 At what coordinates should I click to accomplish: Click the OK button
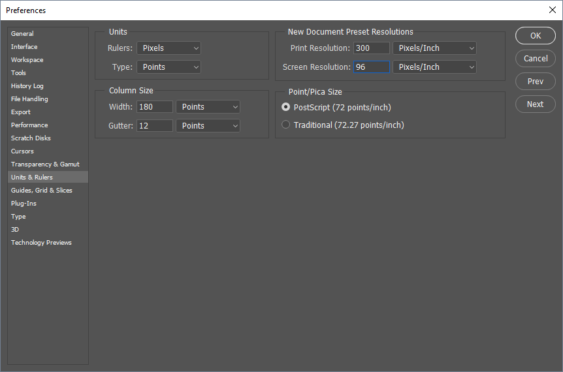(x=535, y=36)
